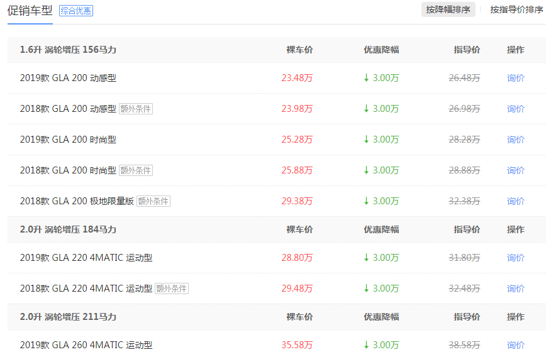Open 2018款 GLA 220 4MATIC 运动型 name
Screen dimensions: 546x357
(x=86, y=288)
